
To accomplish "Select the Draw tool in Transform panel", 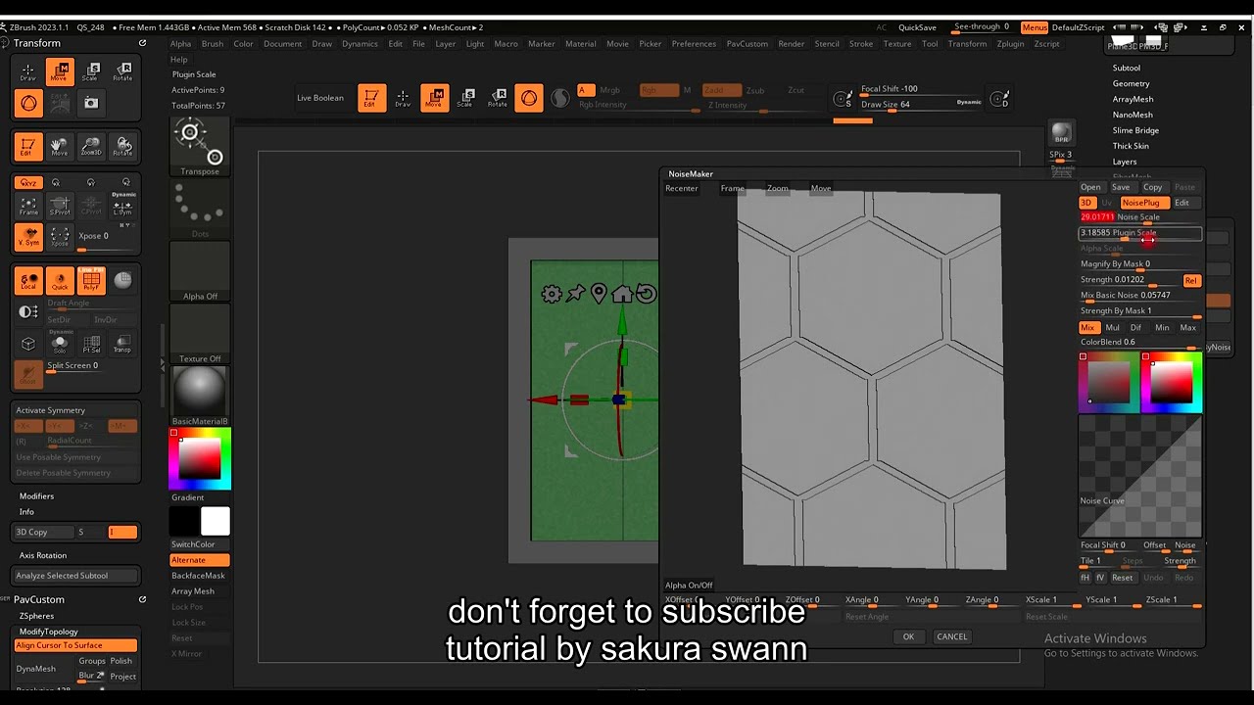I will click(x=28, y=71).
